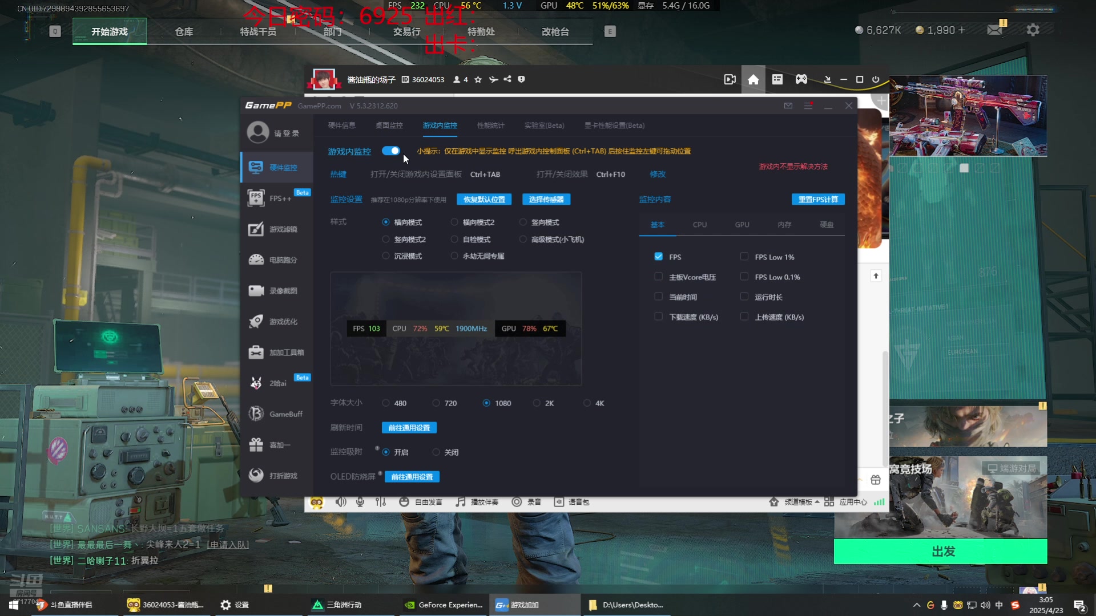Viewport: 1096px width, 616px height.
Task: Click 恢复默认位置 button
Action: click(484, 199)
